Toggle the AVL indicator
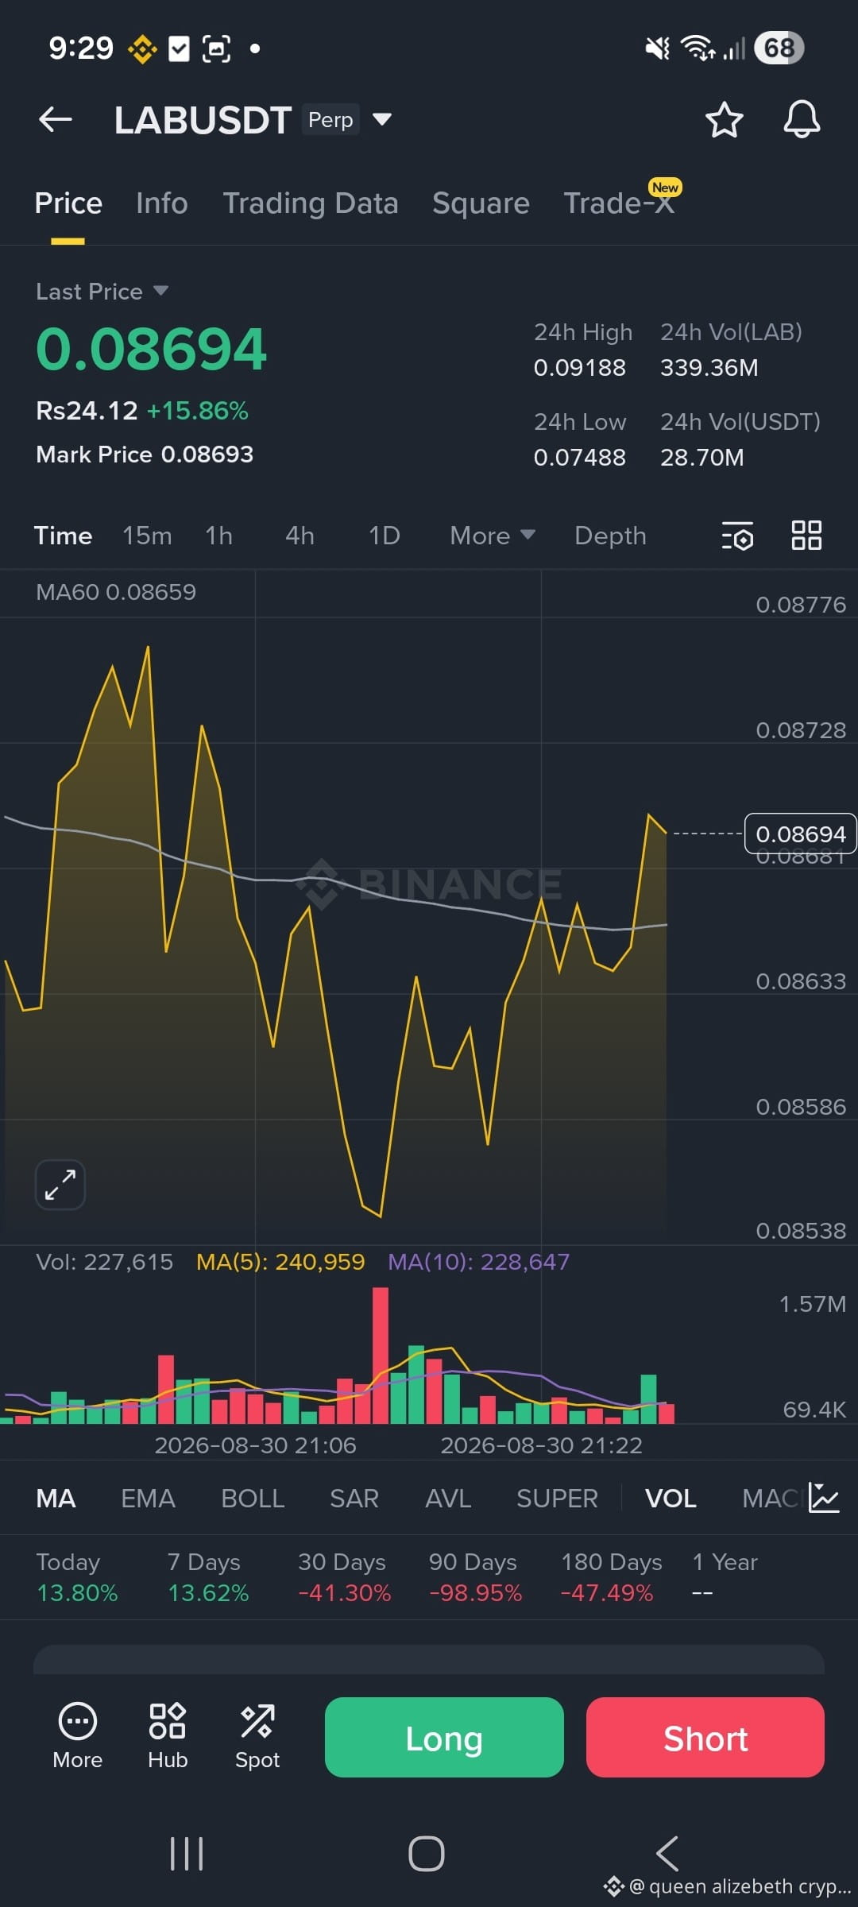858x1907 pixels. pyautogui.click(x=448, y=1499)
